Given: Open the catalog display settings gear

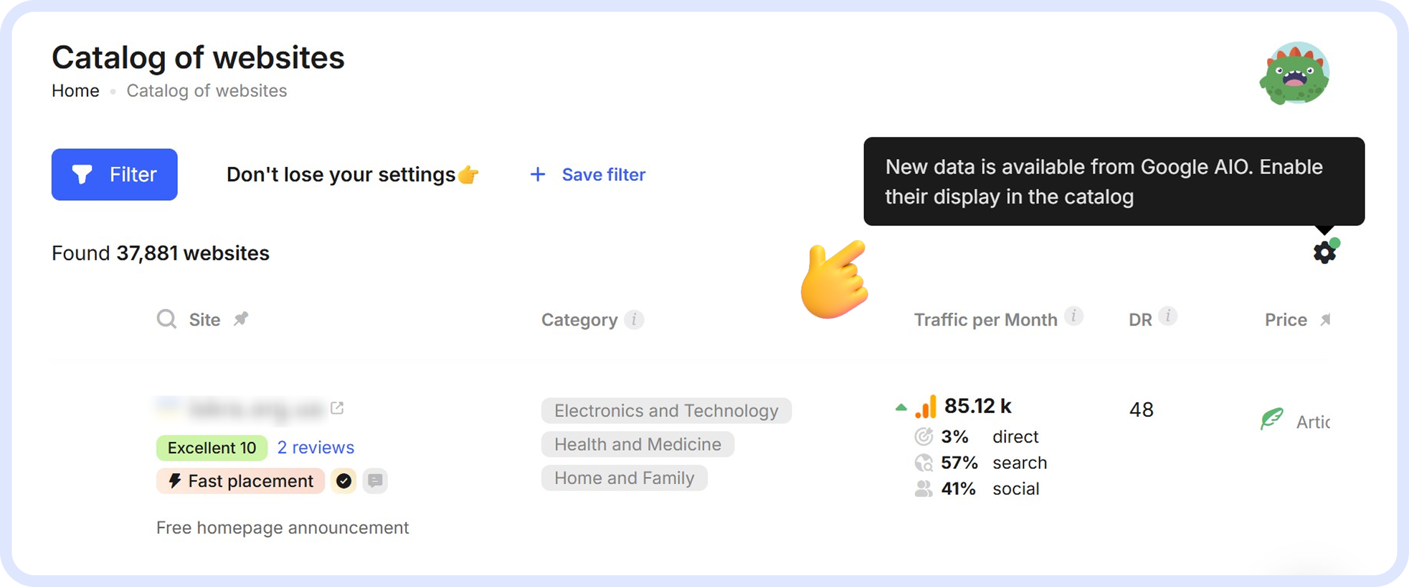Looking at the screenshot, I should tap(1323, 252).
